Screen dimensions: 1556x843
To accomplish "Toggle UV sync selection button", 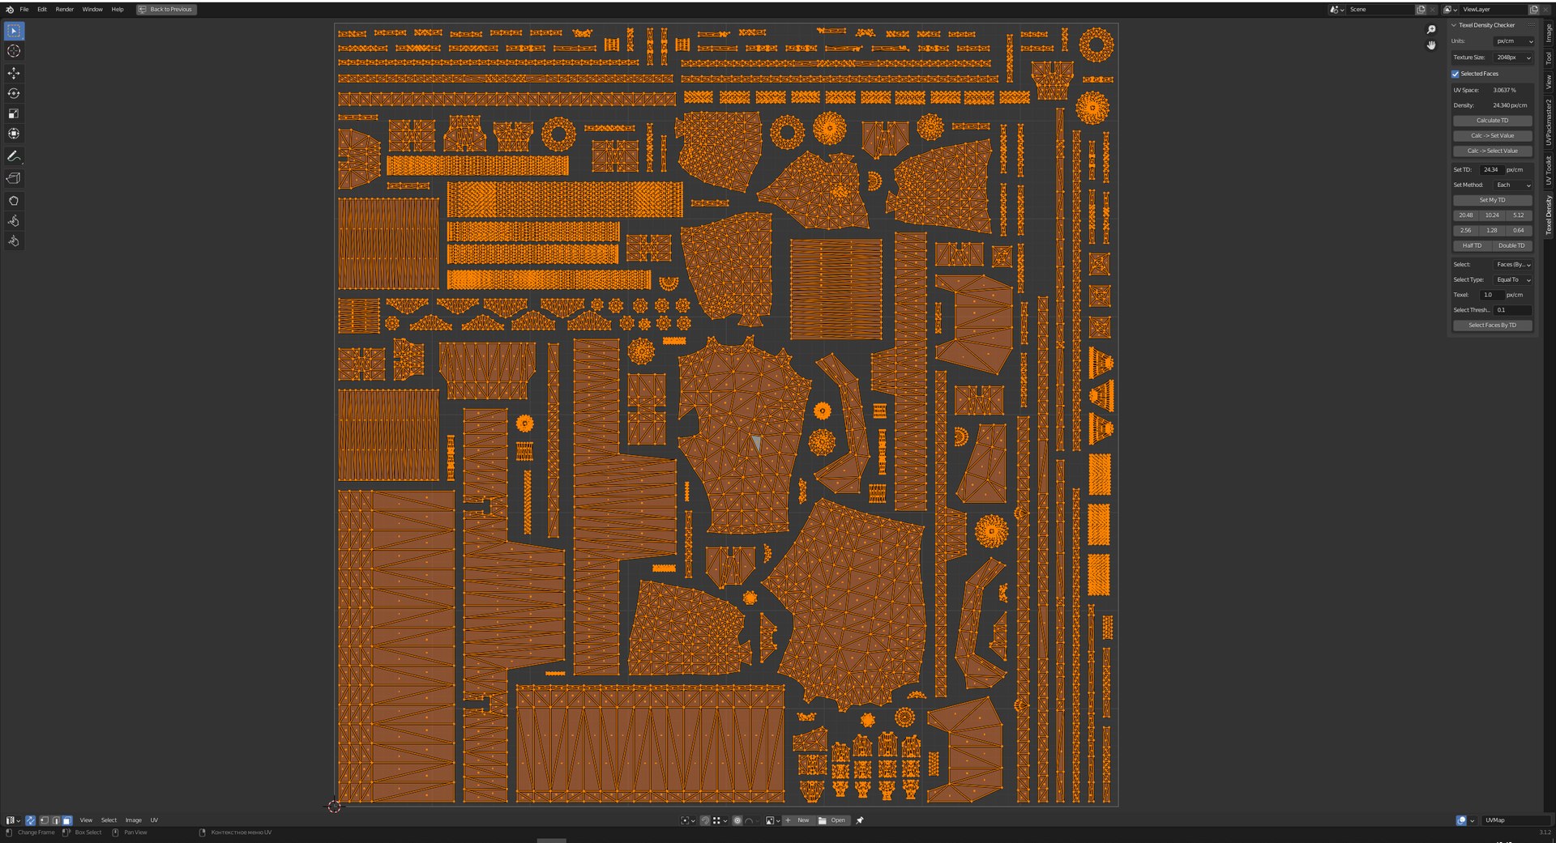I will coord(30,820).
